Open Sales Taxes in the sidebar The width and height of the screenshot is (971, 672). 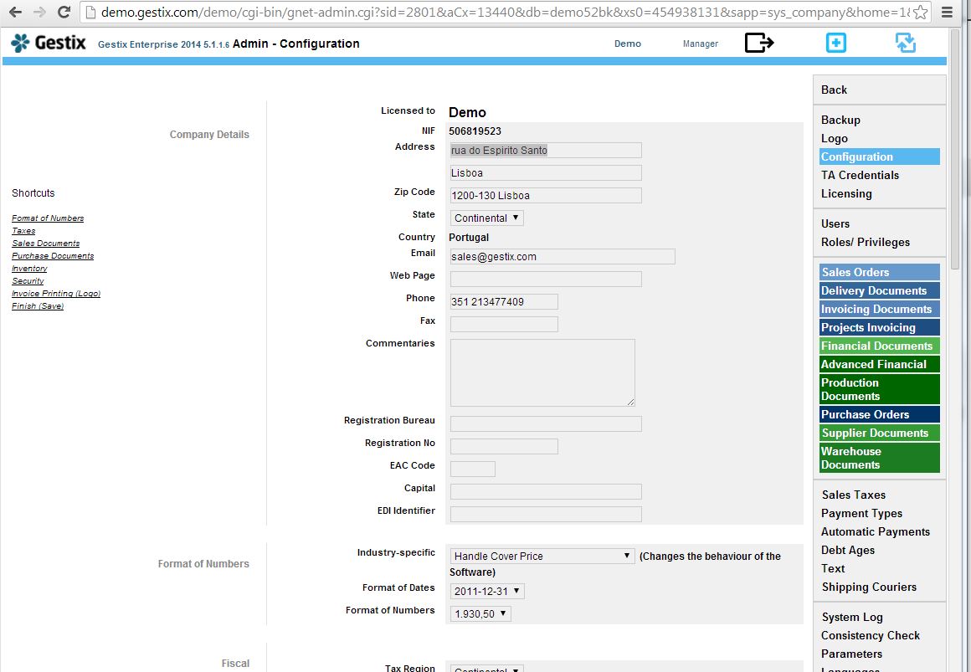pos(853,495)
